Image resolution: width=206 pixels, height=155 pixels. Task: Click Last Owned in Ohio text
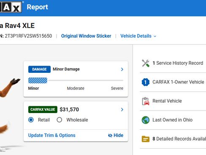tap(173, 120)
